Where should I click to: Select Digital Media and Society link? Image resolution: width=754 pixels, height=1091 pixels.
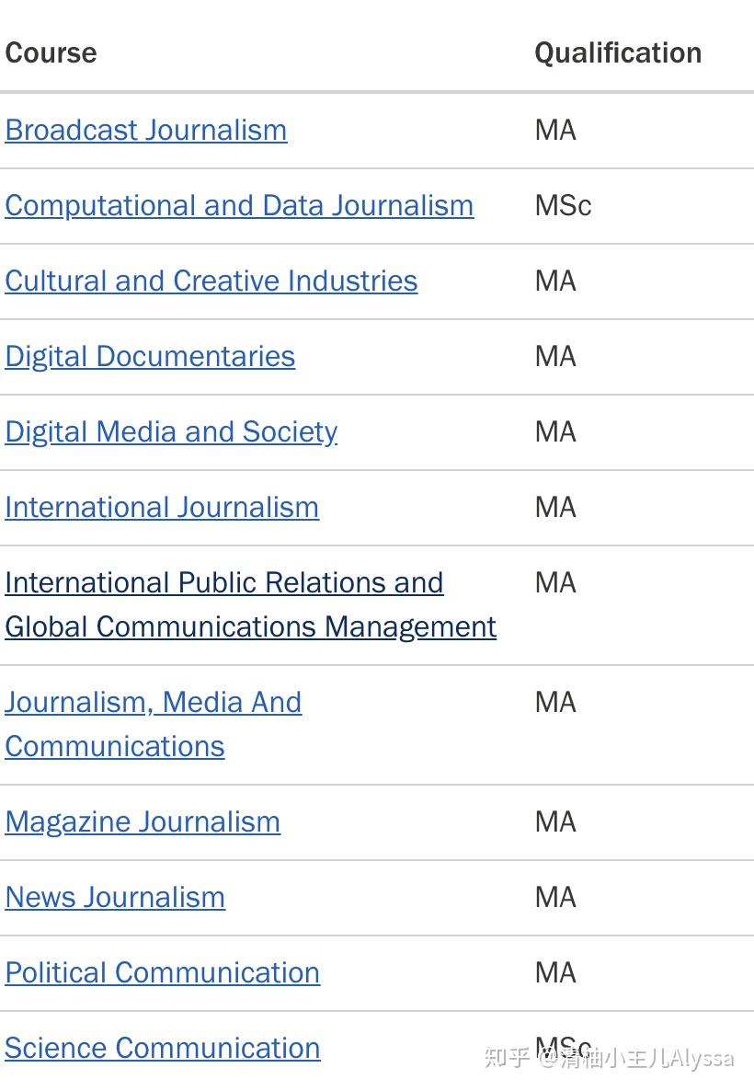click(171, 432)
